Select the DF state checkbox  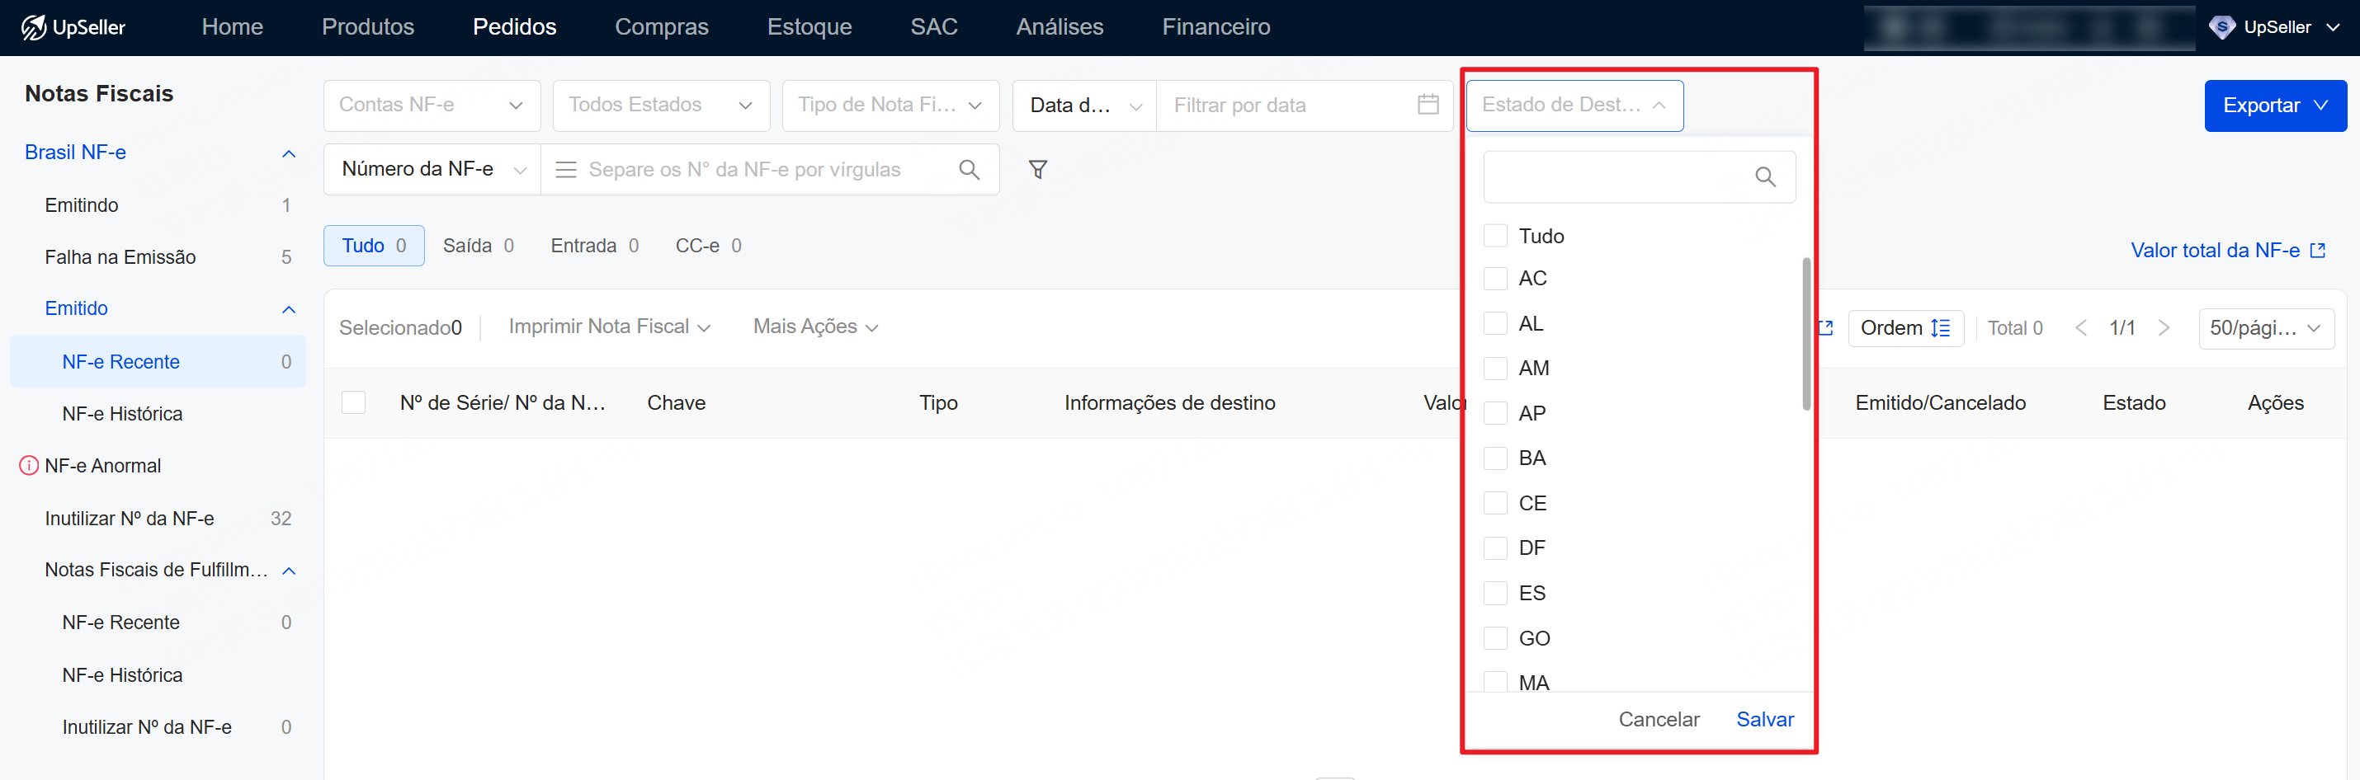tap(1495, 547)
